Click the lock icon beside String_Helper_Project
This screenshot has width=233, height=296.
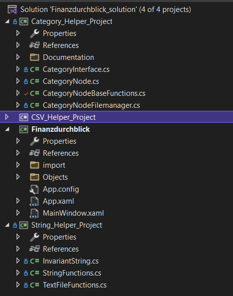click(15, 225)
